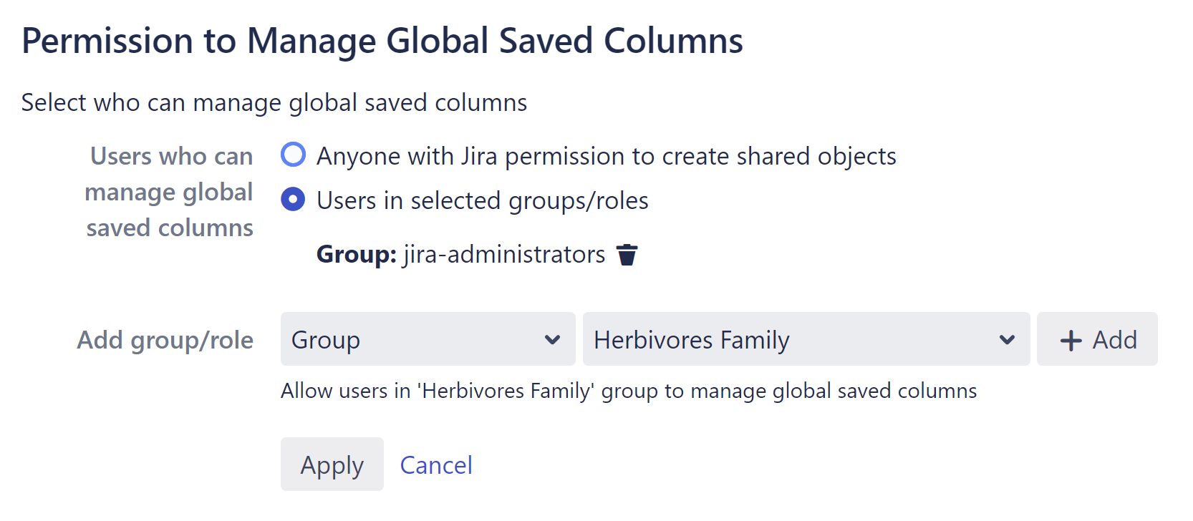
Task: Enable the currently filled radio button again
Action: 293,200
